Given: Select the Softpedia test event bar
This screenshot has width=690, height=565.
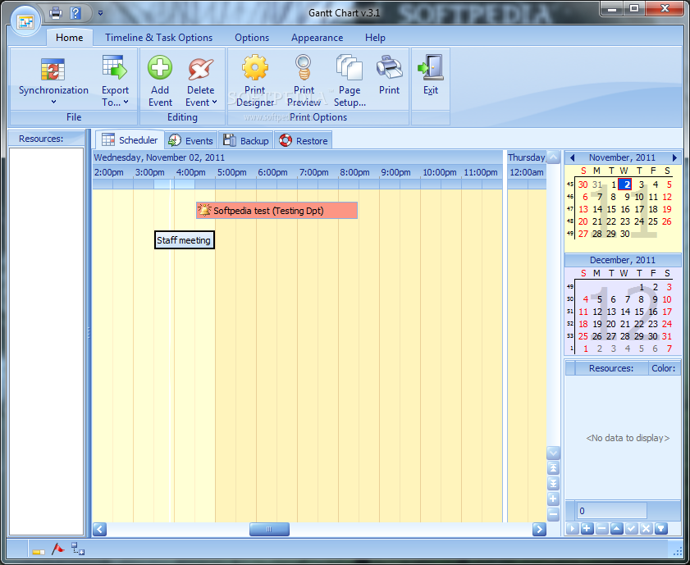Looking at the screenshot, I should [276, 211].
